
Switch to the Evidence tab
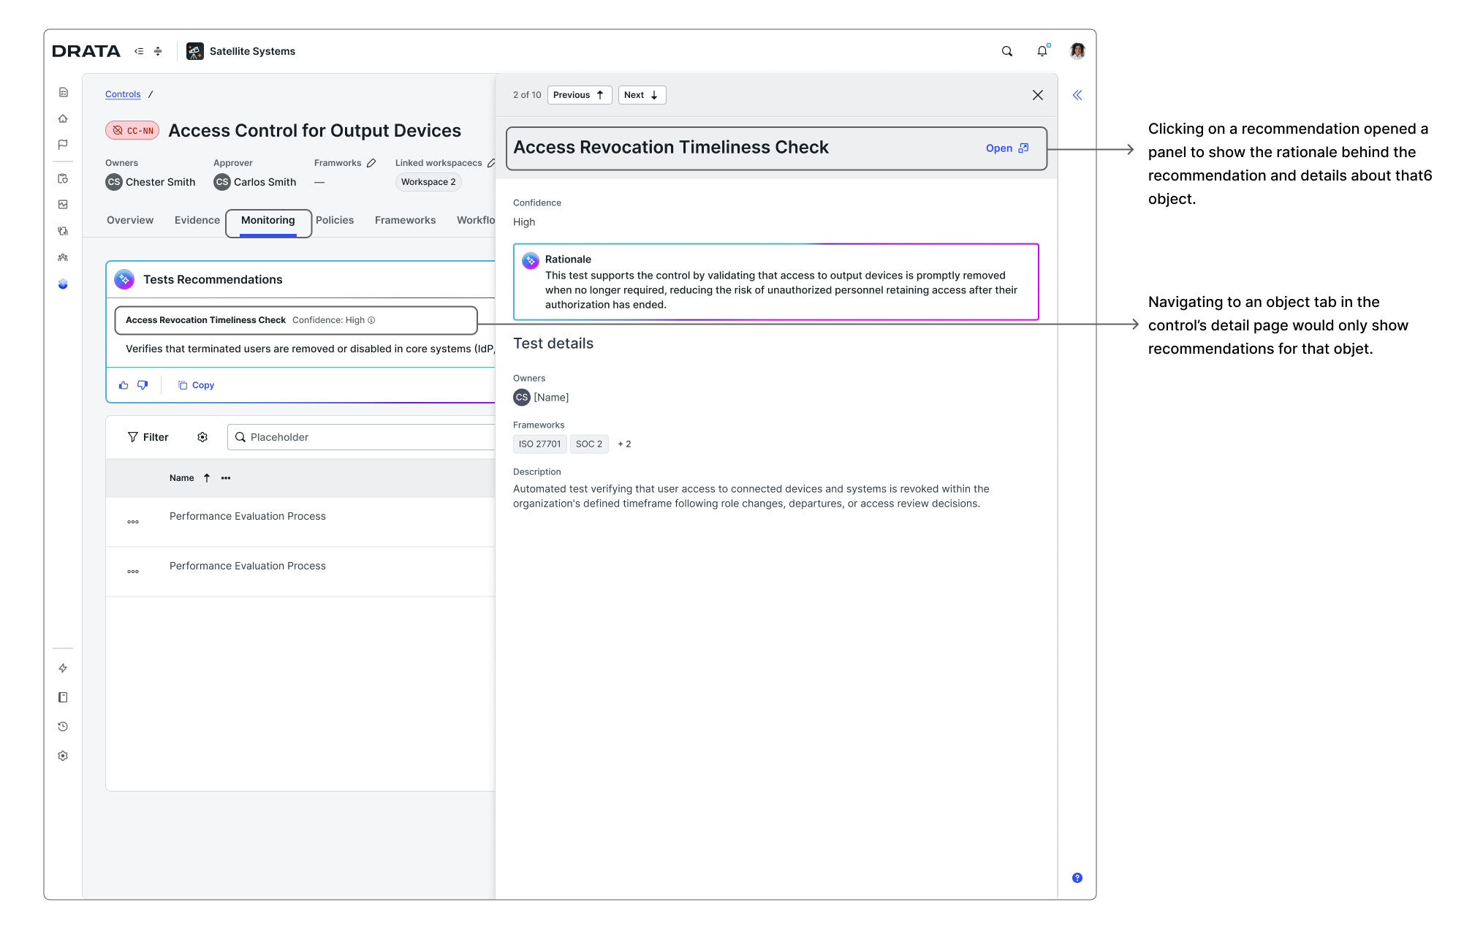[197, 220]
